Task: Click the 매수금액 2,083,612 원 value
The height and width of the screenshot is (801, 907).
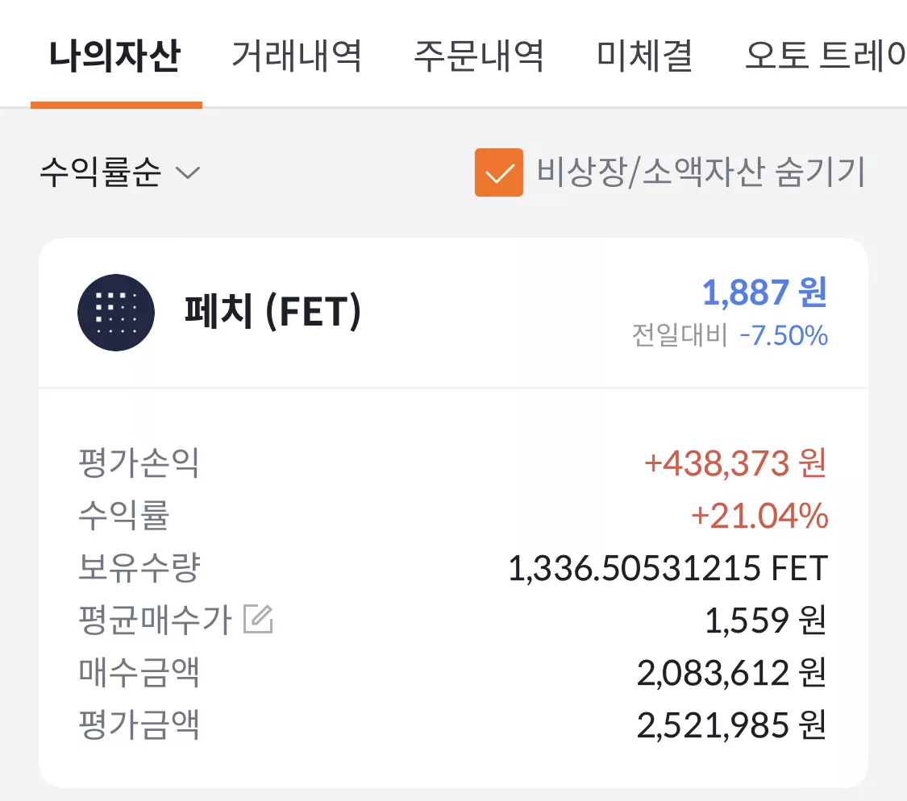Action: 732,673
